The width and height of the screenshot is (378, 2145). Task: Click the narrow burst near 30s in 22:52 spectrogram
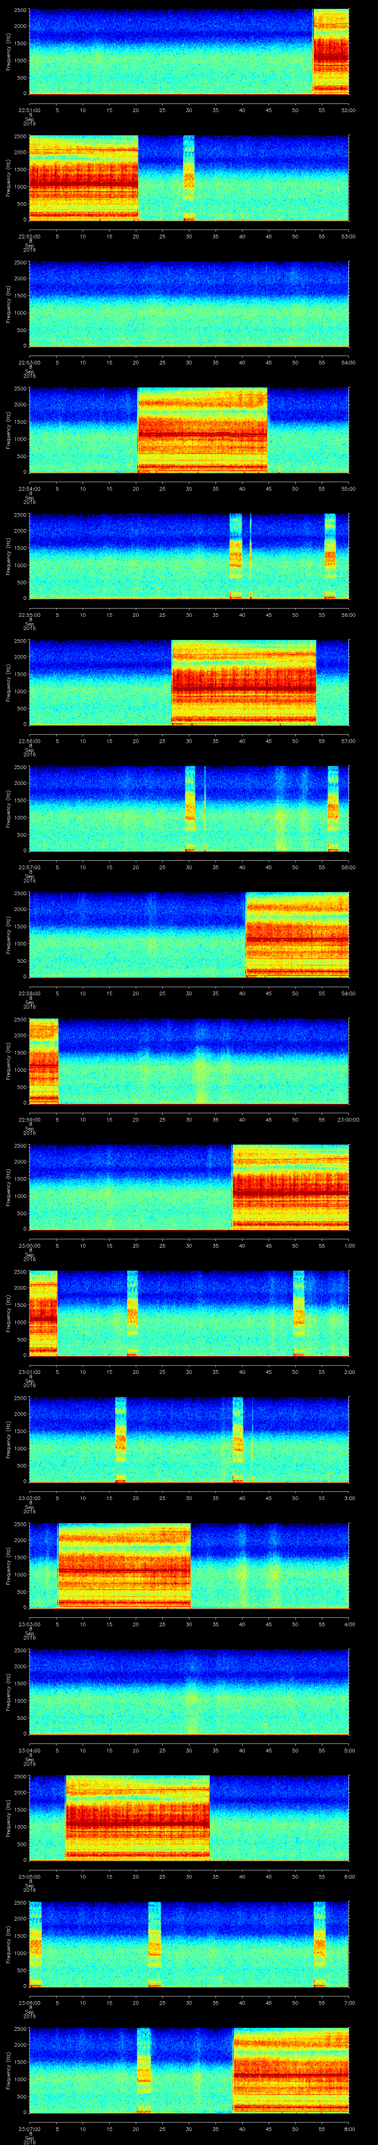[189, 177]
